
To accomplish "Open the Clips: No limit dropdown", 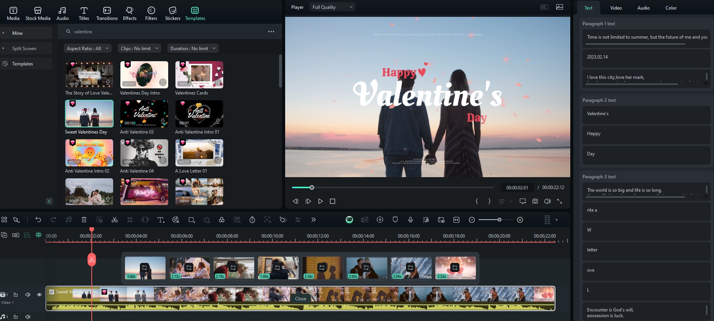I will pos(139,49).
